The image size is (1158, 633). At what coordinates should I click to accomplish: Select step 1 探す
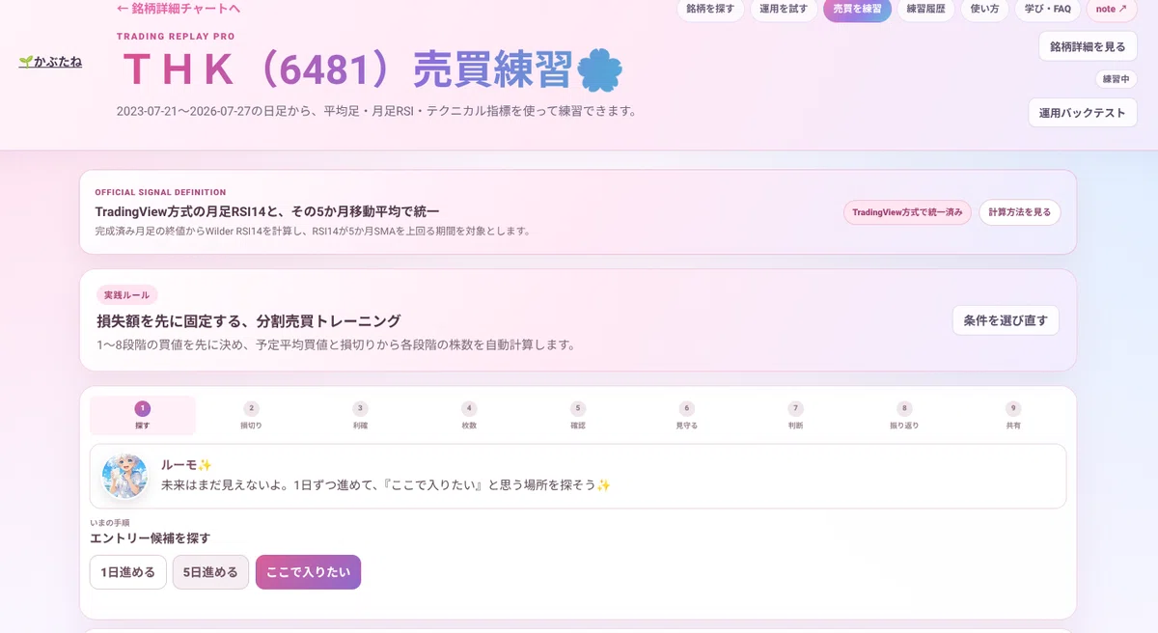coord(143,416)
